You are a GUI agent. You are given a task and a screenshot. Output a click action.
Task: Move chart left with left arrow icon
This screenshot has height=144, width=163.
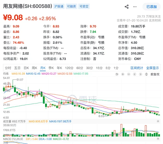pyautogui.click(x=134, y=74)
